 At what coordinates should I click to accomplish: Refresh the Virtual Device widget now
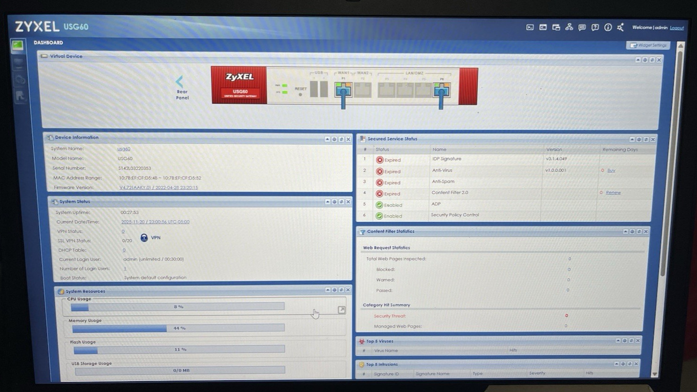click(652, 60)
